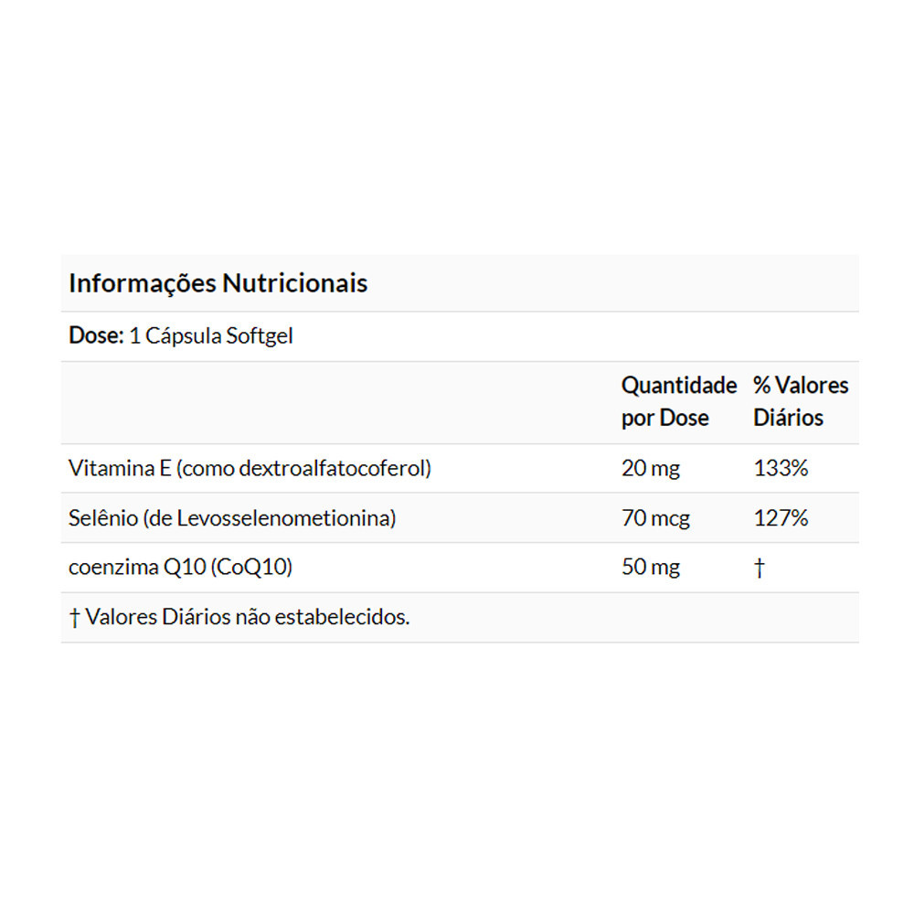Image resolution: width=914 pixels, height=914 pixels.
Task: Select the bold Dose label
Action: click(95, 335)
